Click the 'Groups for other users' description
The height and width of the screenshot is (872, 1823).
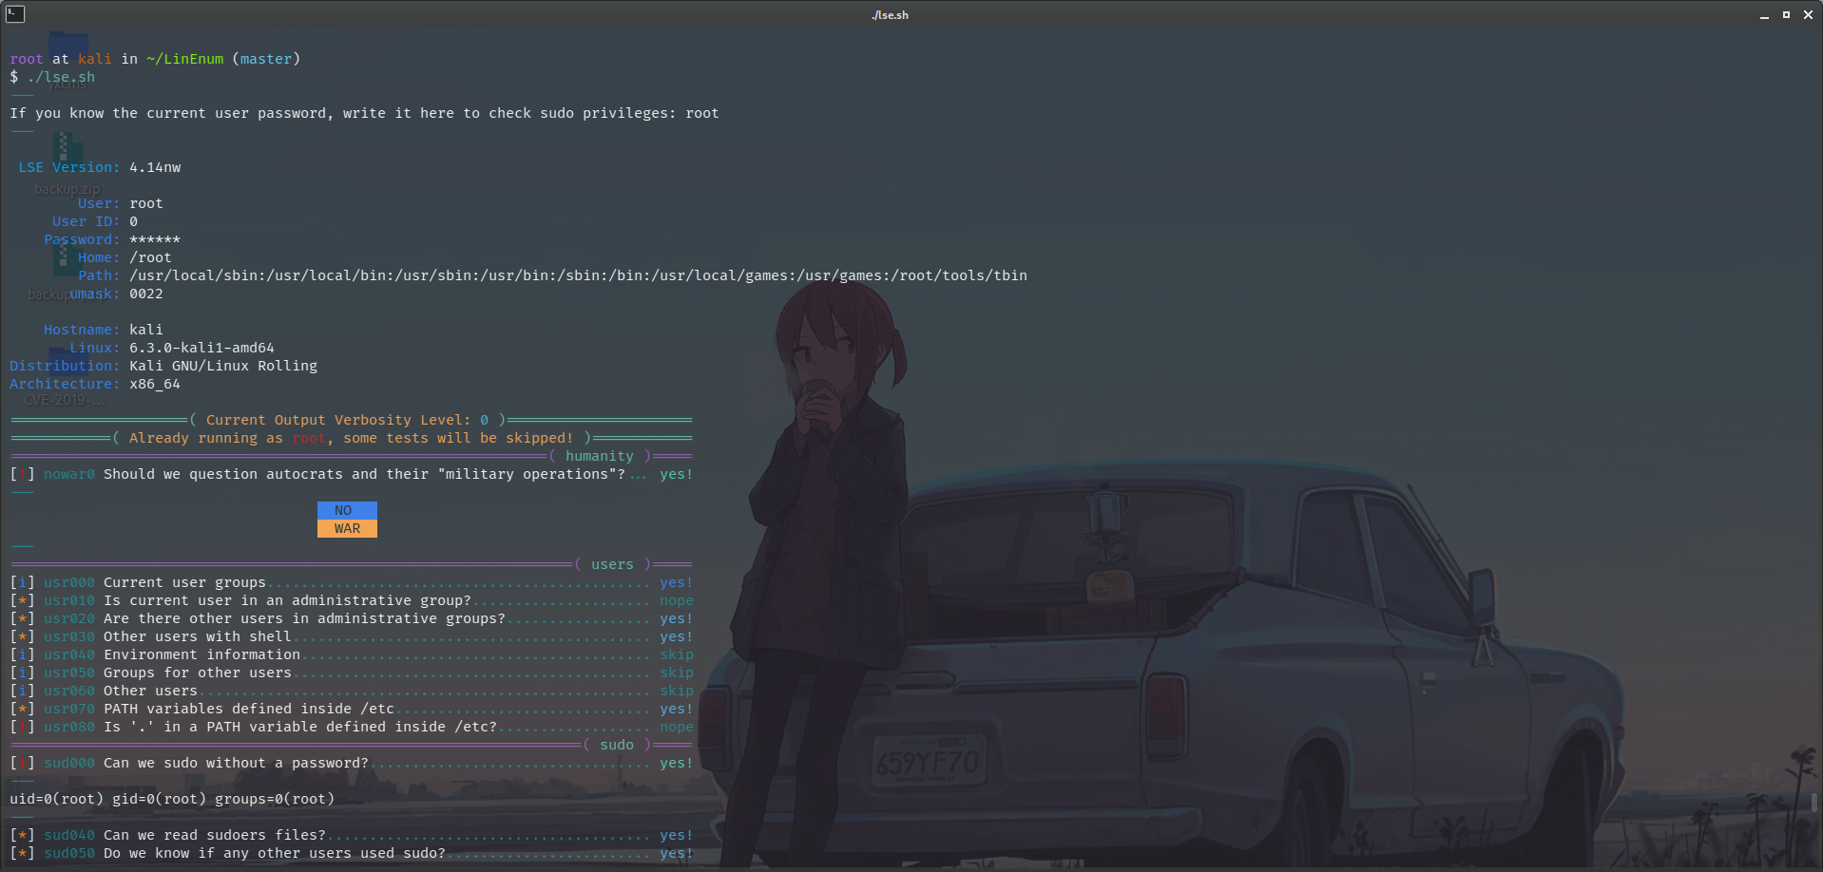tap(198, 673)
